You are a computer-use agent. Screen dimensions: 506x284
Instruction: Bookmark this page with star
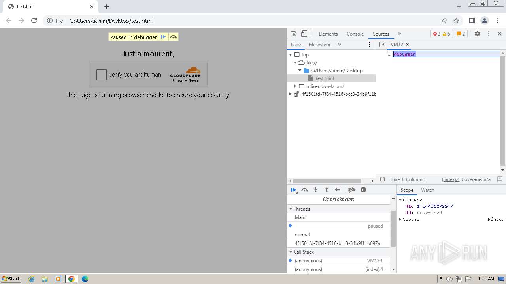click(x=456, y=21)
